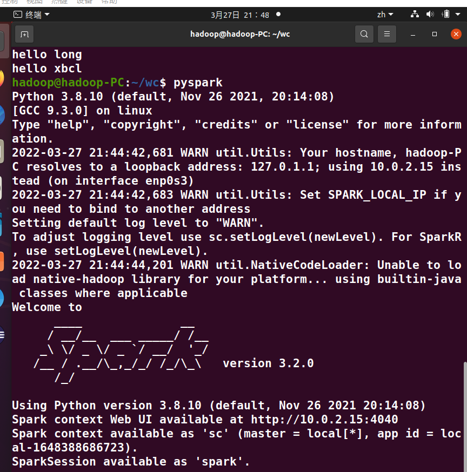
Task: Click the hadoop@hadoop-PC: ~/wc window title
Action: click(x=240, y=34)
